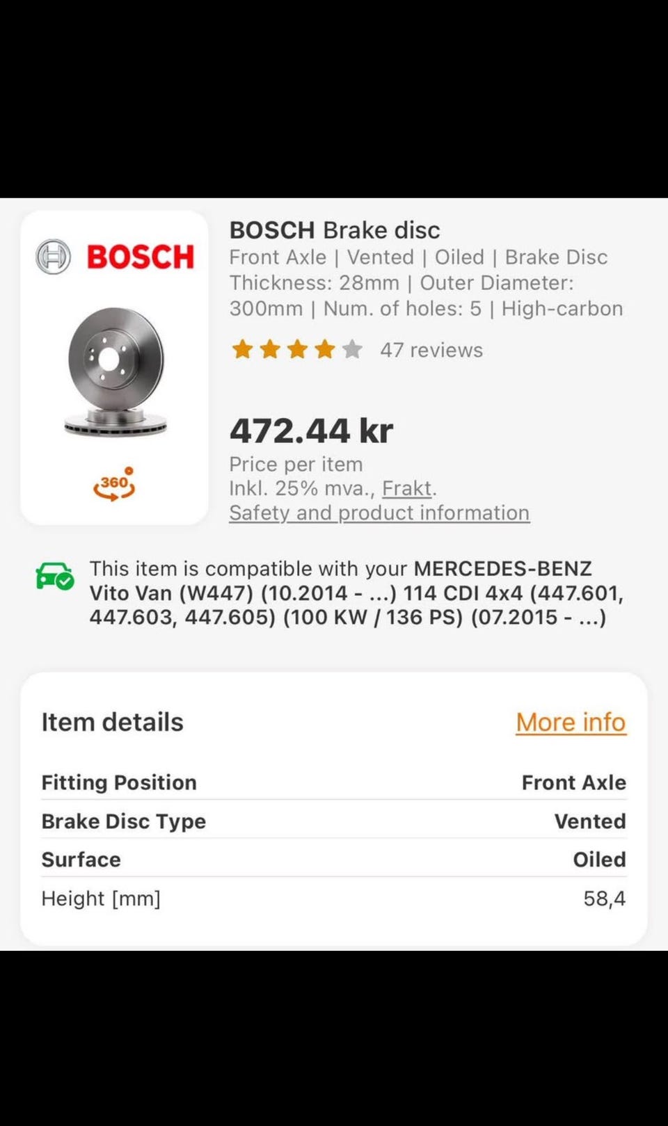The image size is (668, 1126).
Task: Click the Bosch circular logo emblem
Action: pos(54,257)
